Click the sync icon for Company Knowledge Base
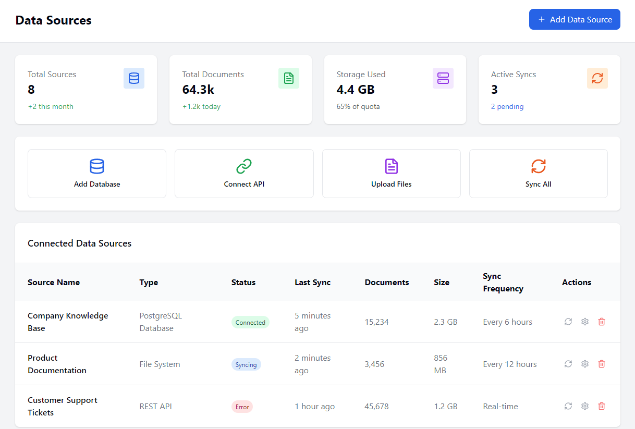Image resolution: width=635 pixels, height=429 pixels. pos(568,322)
